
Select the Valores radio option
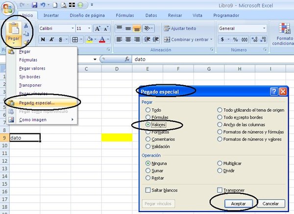point(148,124)
